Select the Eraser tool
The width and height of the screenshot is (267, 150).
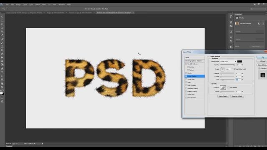2,54
